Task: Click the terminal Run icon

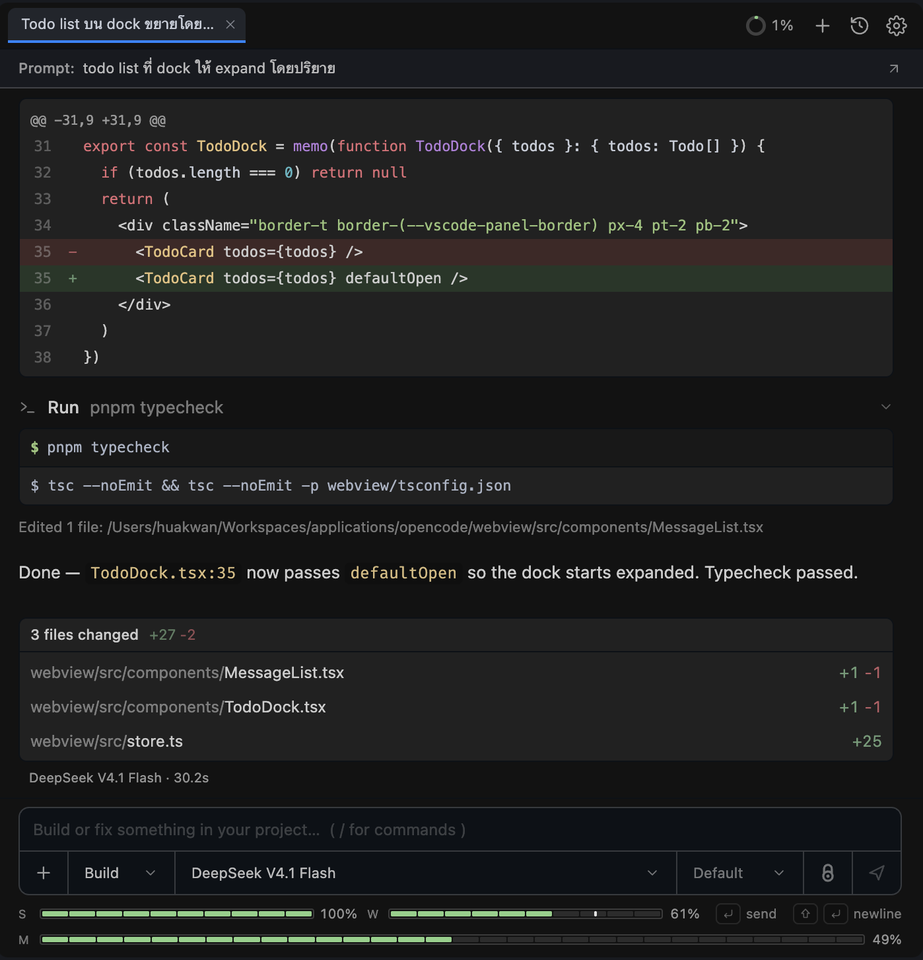Action: [x=27, y=407]
